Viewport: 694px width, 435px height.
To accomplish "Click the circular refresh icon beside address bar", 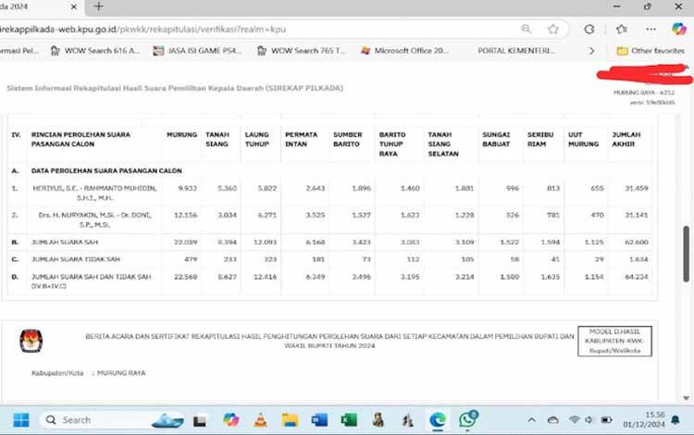I will click(589, 30).
